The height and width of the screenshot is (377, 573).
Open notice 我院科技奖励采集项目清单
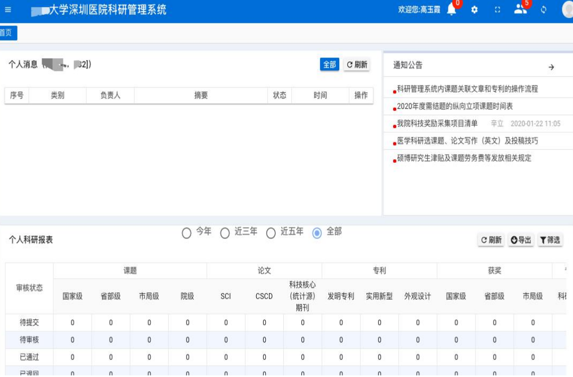click(x=437, y=124)
